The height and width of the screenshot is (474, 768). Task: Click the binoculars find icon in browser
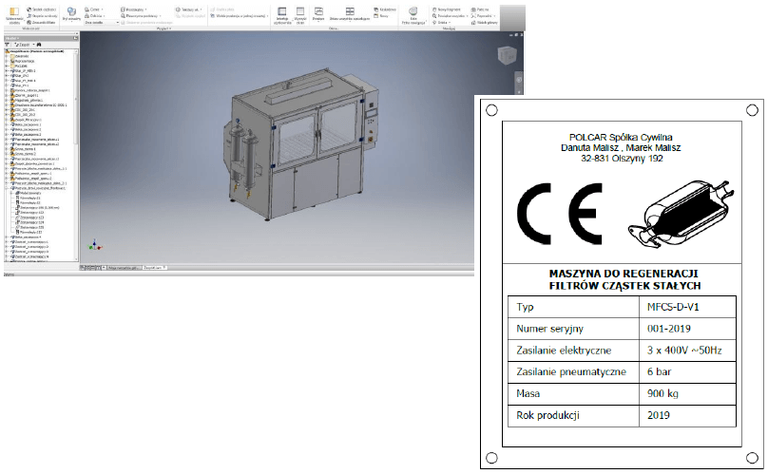[x=39, y=44]
